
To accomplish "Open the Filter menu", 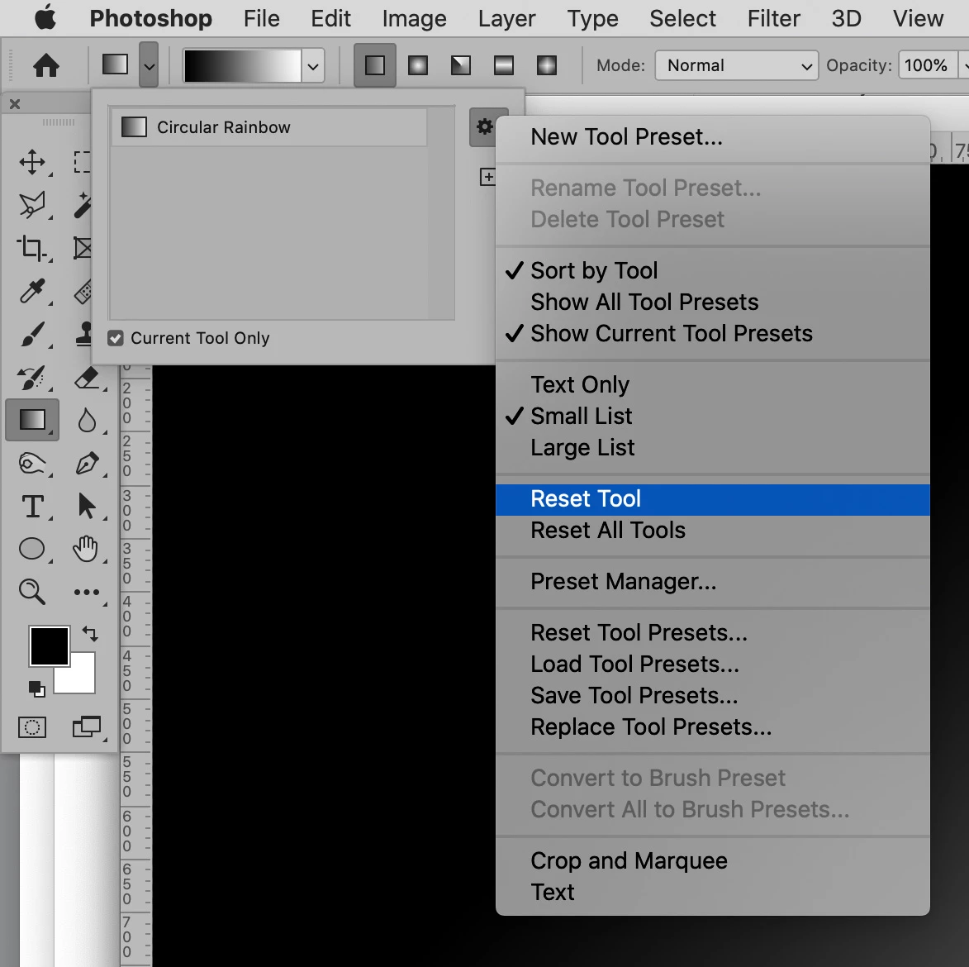I will [x=774, y=18].
